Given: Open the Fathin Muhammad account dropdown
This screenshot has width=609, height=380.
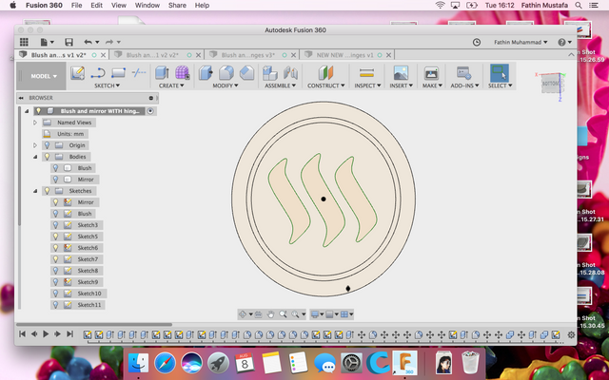Looking at the screenshot, I should pos(521,42).
